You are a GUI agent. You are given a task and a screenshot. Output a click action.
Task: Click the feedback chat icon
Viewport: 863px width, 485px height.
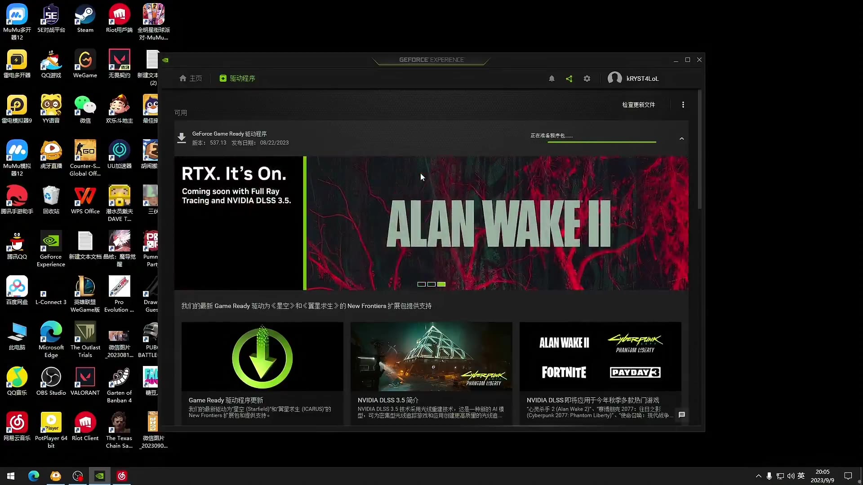pyautogui.click(x=681, y=415)
